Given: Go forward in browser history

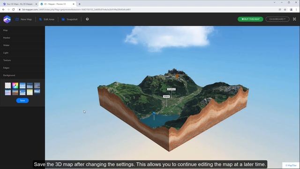Looking at the screenshot, I should tap(8, 9).
